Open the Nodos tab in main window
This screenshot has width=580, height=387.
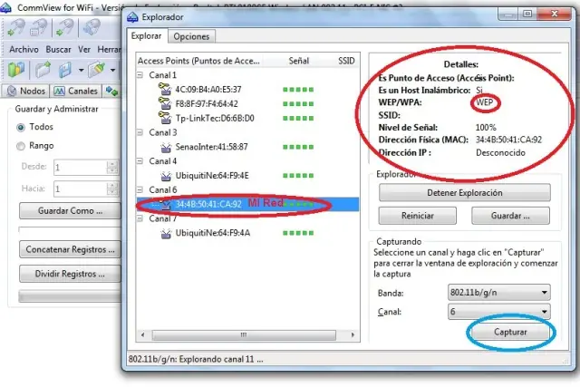[26, 91]
